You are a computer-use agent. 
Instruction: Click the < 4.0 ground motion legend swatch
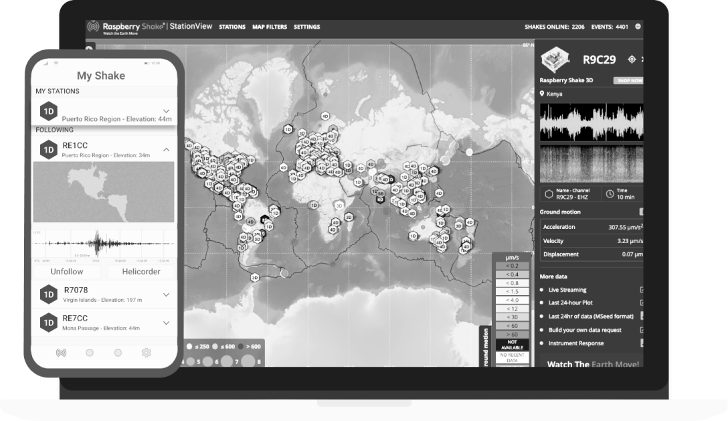click(x=512, y=300)
